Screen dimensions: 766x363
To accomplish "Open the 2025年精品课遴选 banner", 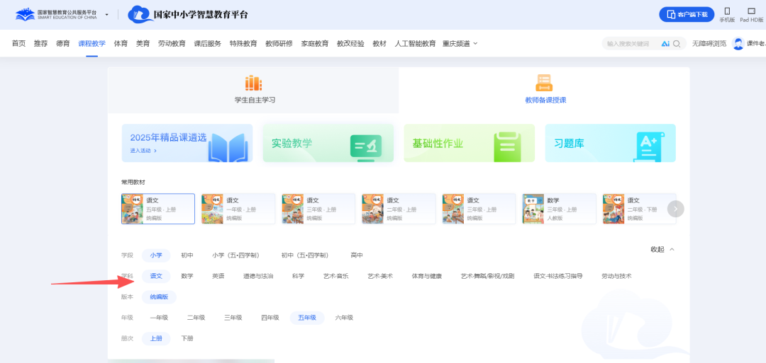I will [187, 143].
